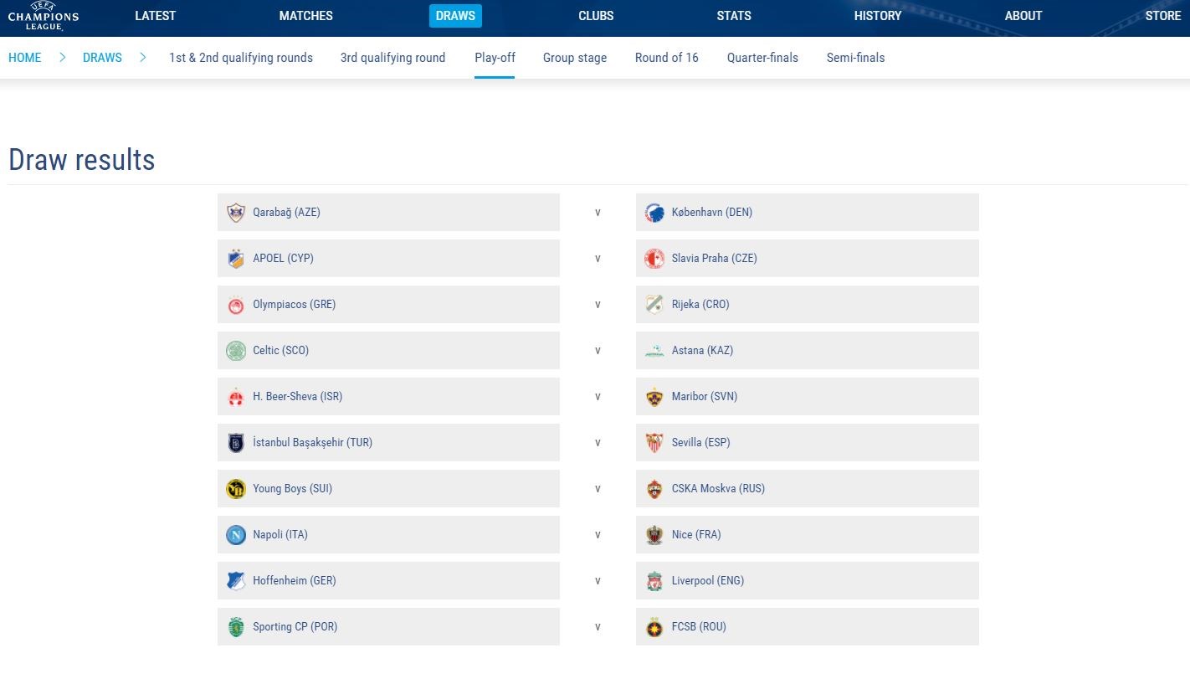The height and width of the screenshot is (674, 1190).
Task: Click the Olympiacos club badge
Action: [x=236, y=305]
